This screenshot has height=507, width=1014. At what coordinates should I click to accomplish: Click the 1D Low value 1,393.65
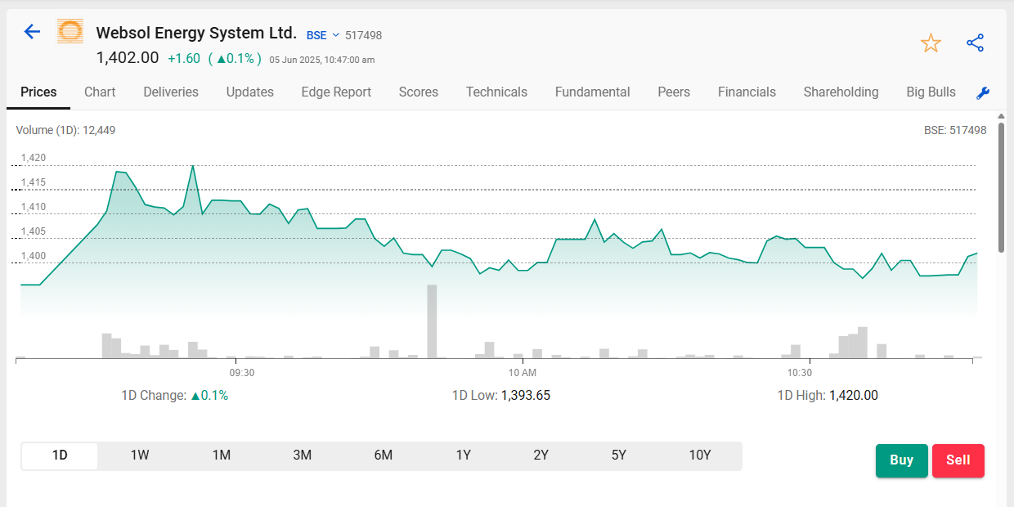click(526, 396)
